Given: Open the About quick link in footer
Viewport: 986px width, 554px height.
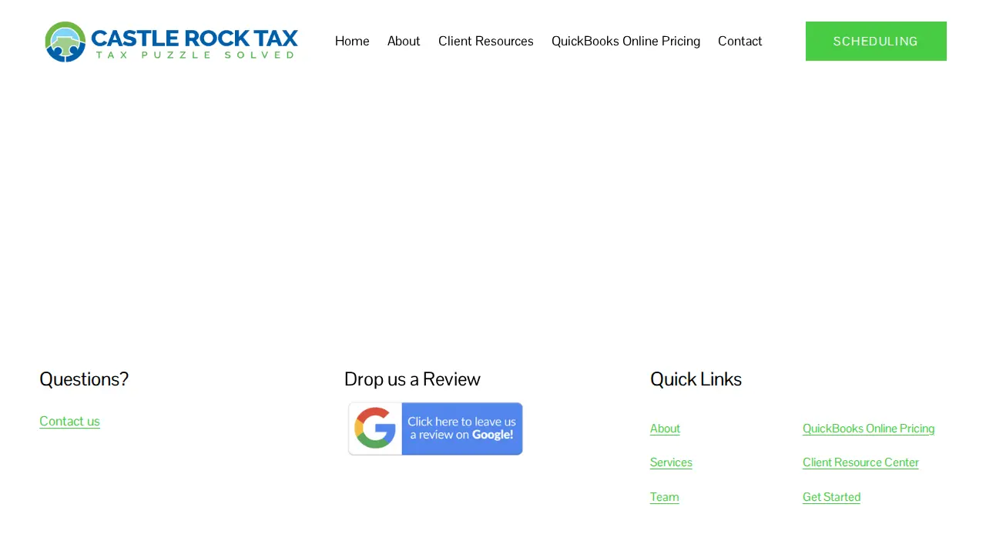Looking at the screenshot, I should (665, 429).
